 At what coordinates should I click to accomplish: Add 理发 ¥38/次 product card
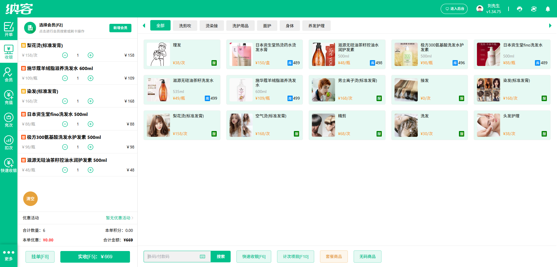(182, 54)
